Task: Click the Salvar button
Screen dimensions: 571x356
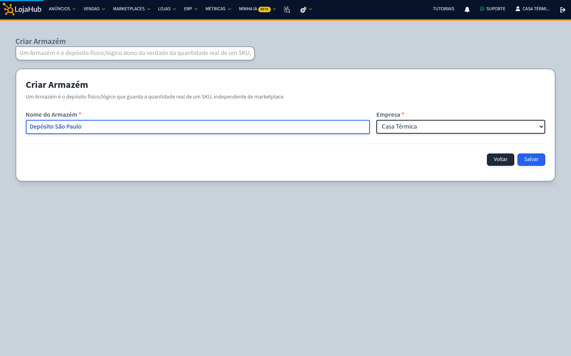Action: pos(531,159)
